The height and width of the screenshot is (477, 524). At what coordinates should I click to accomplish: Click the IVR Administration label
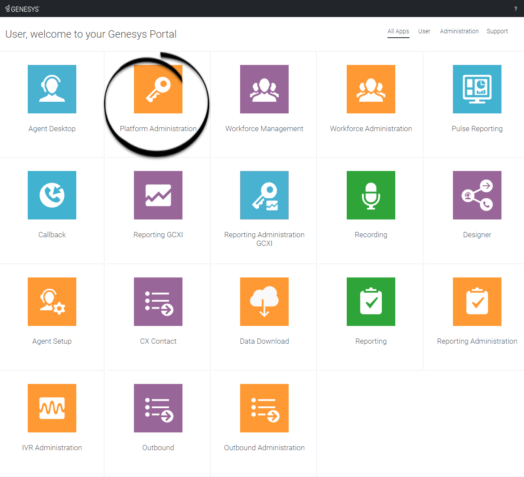click(x=52, y=448)
